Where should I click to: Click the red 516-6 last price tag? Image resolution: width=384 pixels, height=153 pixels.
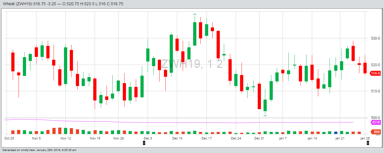[375, 73]
